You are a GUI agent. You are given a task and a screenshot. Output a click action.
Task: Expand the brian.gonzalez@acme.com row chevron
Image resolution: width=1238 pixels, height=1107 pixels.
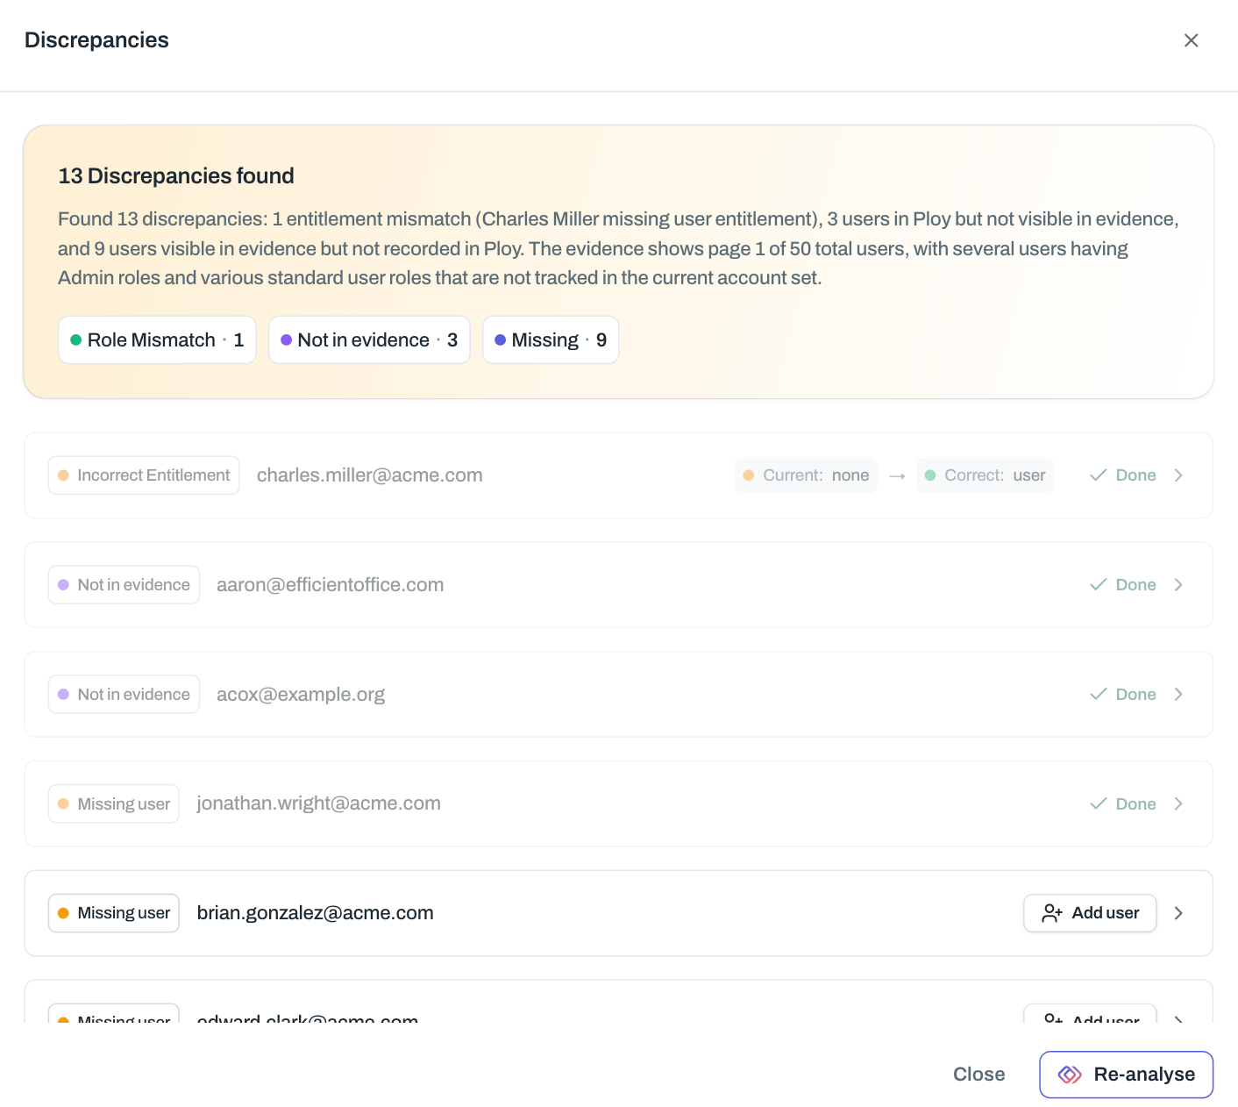1178,913
